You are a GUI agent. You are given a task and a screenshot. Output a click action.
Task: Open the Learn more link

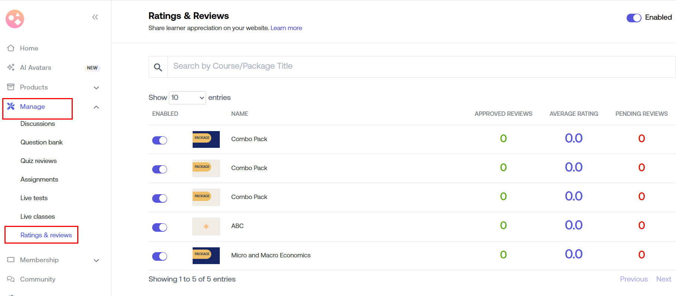point(286,28)
